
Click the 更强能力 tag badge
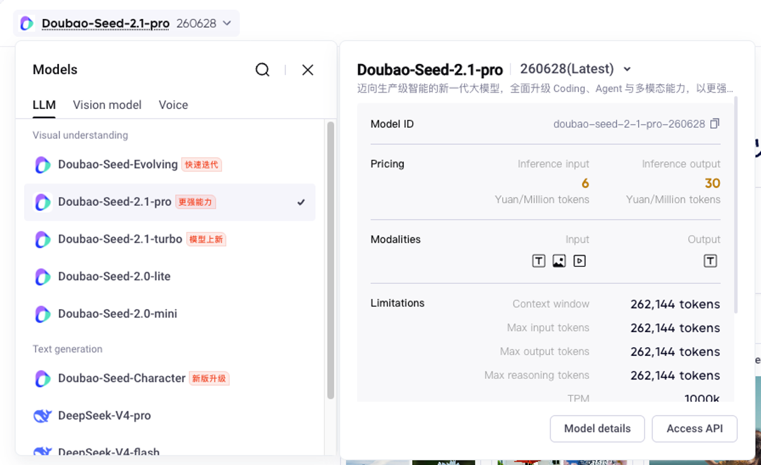[x=195, y=202]
